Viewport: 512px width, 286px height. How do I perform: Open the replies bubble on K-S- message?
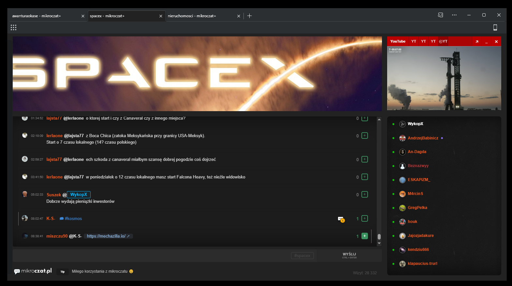coord(341,219)
